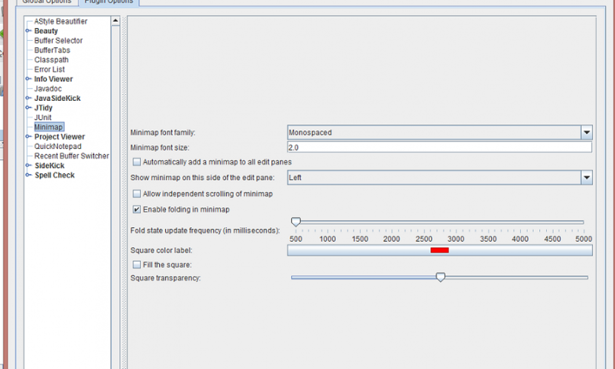Expand the Project Viewer node
The image size is (615, 369).
click(27, 137)
